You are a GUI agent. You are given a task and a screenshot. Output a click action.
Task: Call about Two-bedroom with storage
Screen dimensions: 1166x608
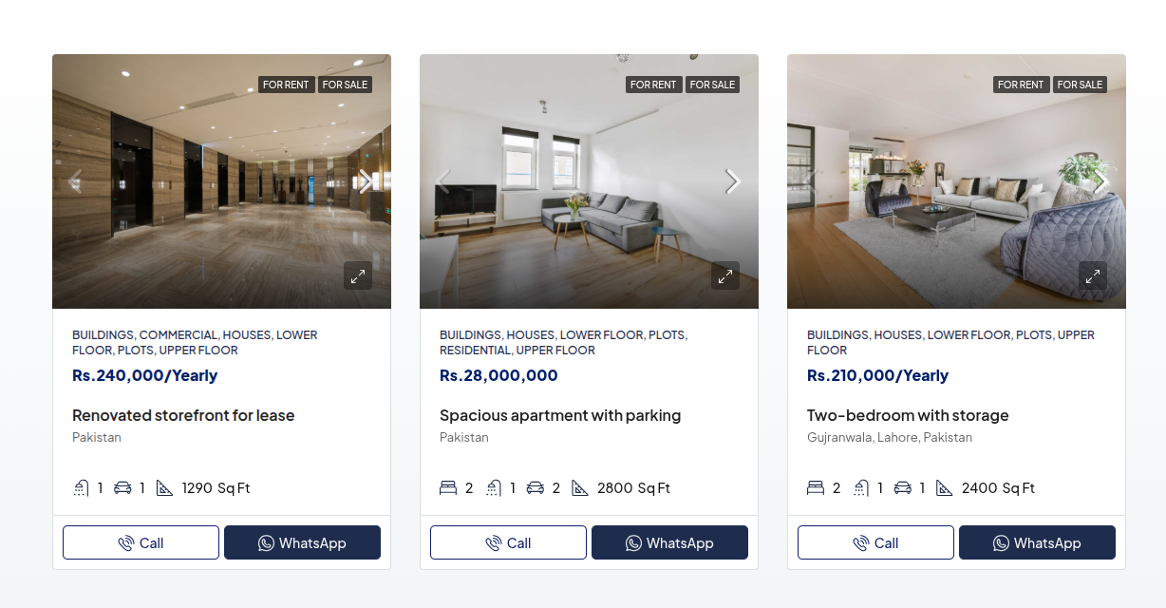875,542
